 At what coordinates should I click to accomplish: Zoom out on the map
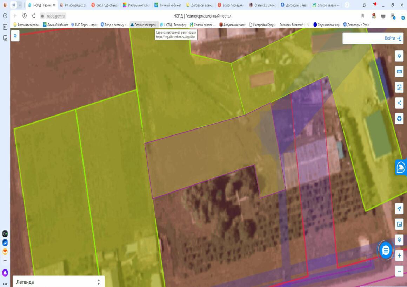click(x=399, y=271)
